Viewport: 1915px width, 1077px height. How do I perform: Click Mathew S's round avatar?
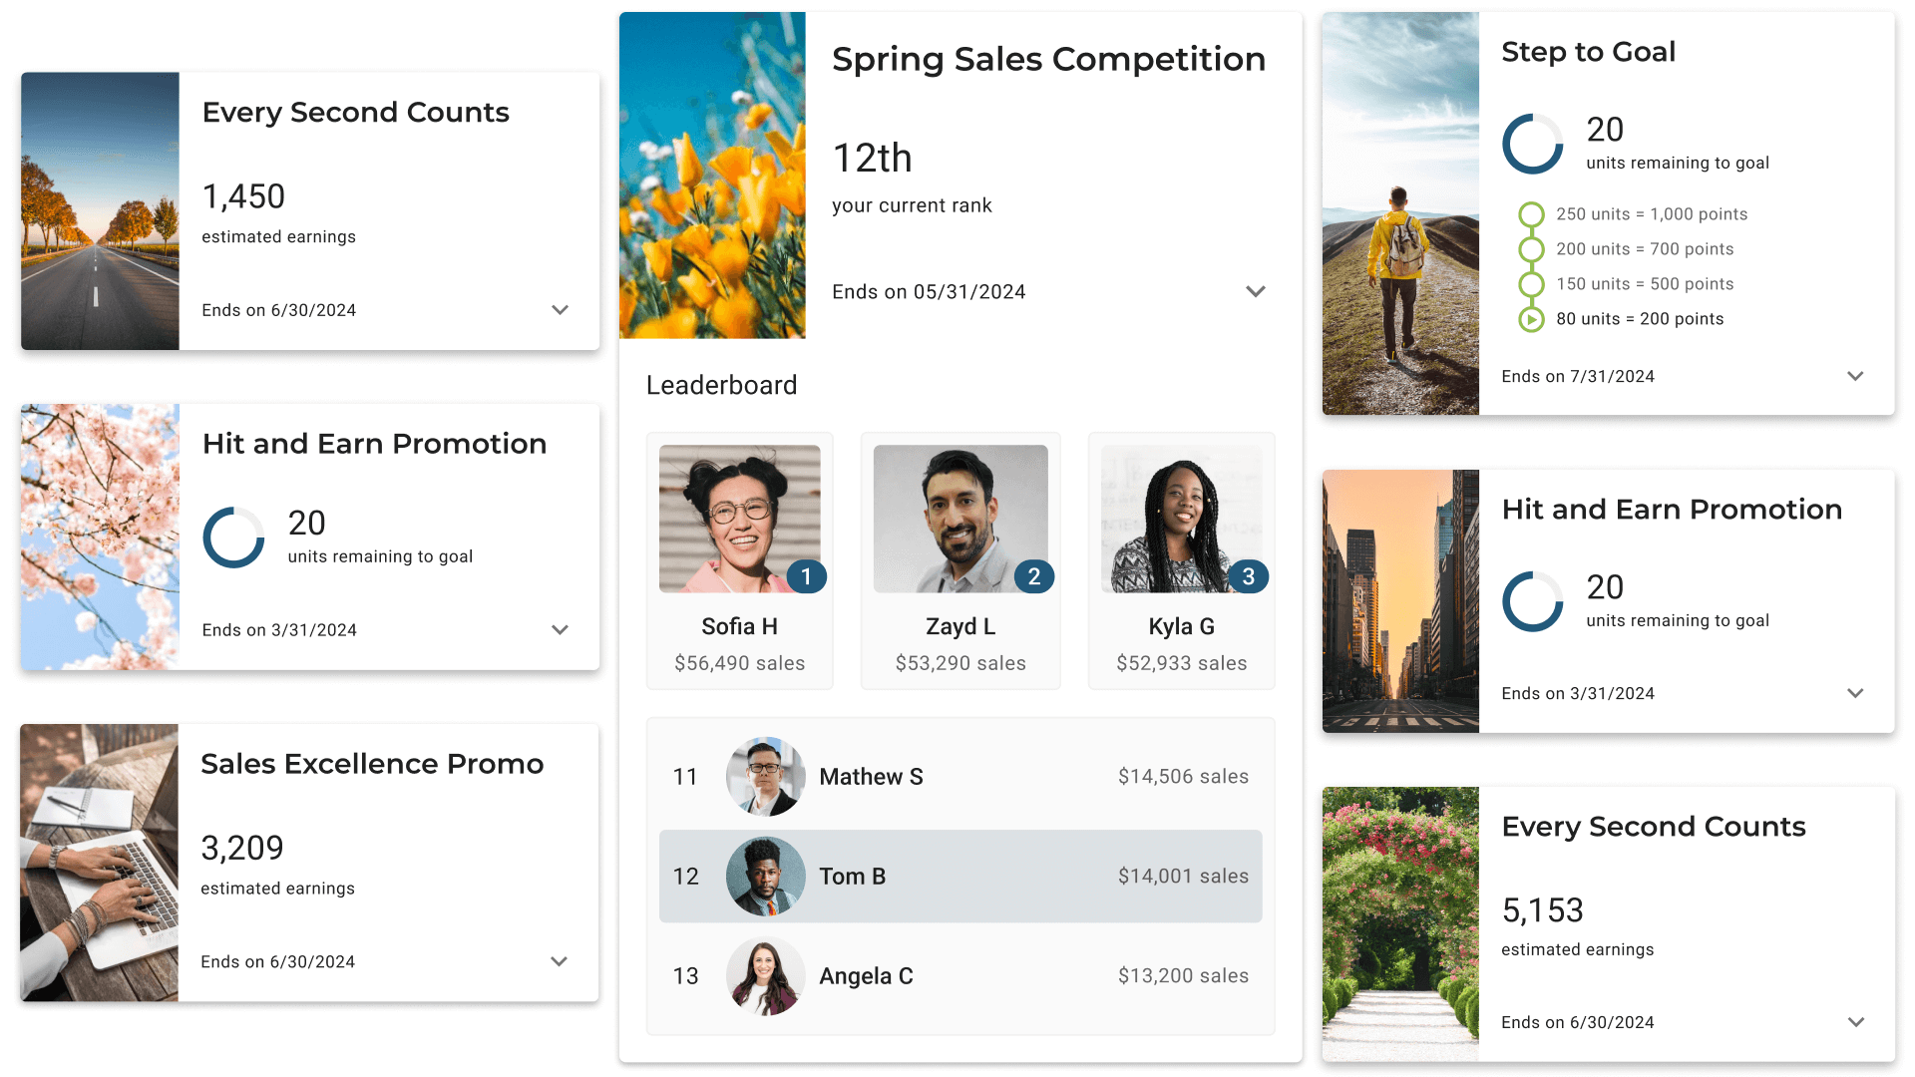pyautogui.click(x=765, y=777)
